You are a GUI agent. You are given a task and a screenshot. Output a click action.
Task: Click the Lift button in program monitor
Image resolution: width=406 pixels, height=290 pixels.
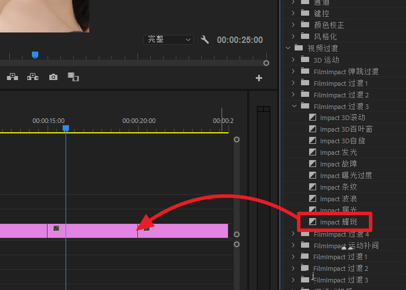click(x=13, y=77)
